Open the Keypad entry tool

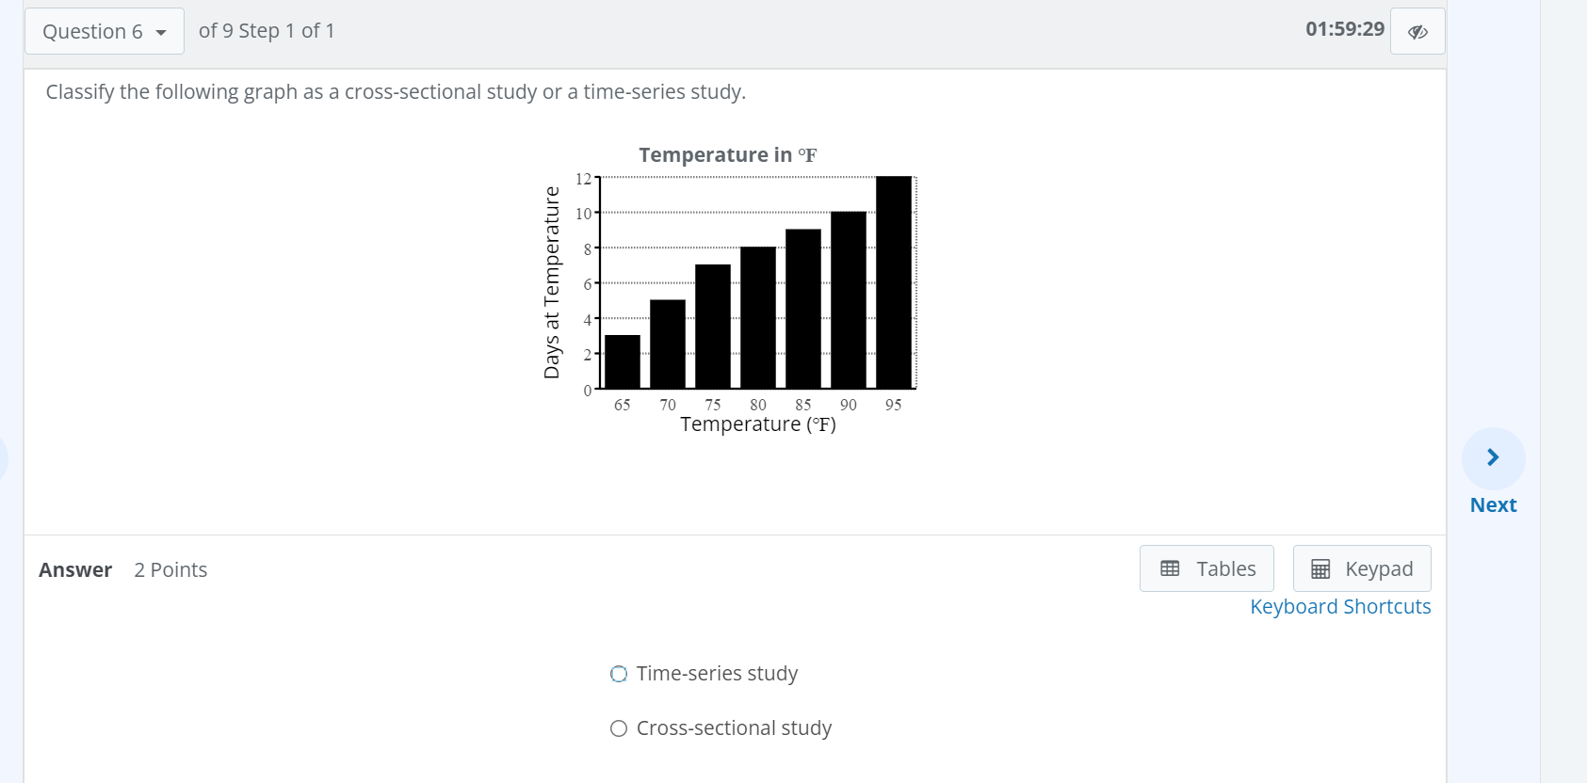coord(1361,567)
